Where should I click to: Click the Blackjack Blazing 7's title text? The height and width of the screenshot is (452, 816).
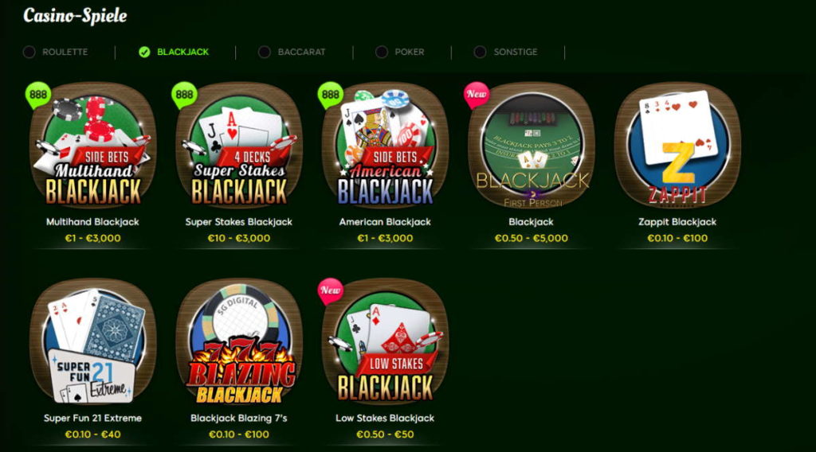[x=239, y=419]
